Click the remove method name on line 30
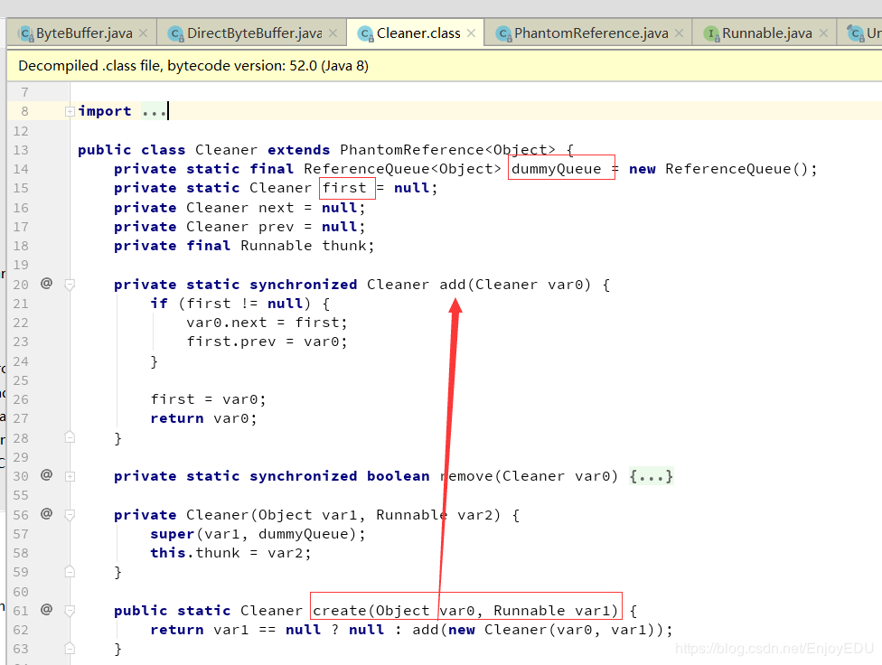Viewport: 882px width, 665px height. point(466,476)
